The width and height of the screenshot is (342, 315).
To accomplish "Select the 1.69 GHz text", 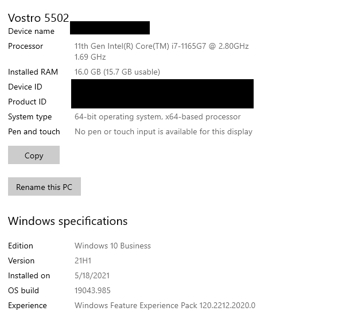I will pos(90,57).
